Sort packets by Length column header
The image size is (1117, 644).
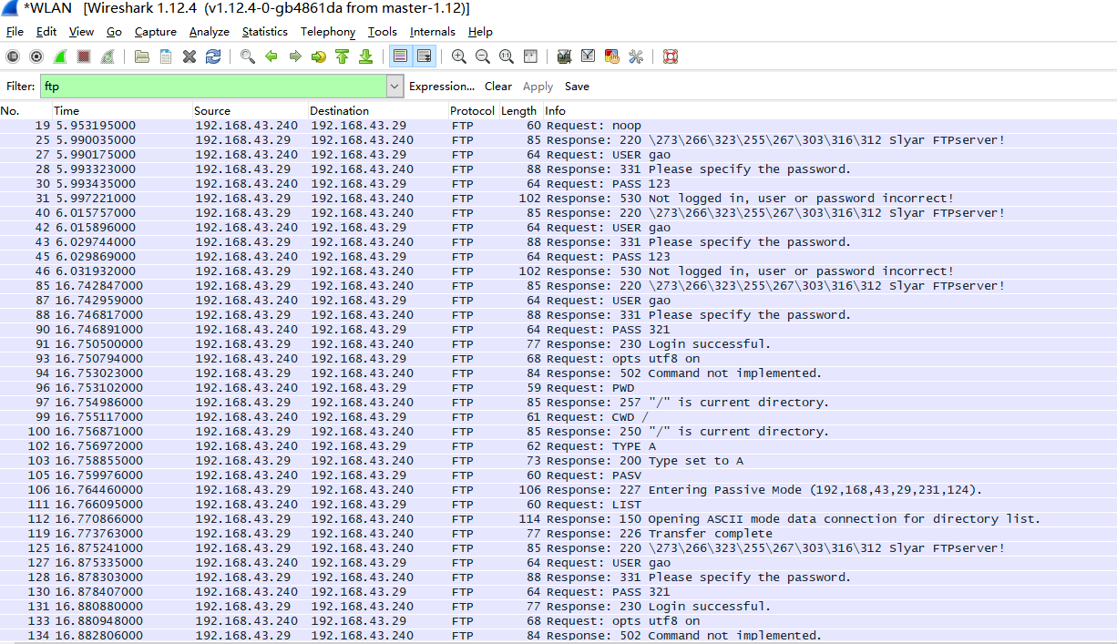519,111
